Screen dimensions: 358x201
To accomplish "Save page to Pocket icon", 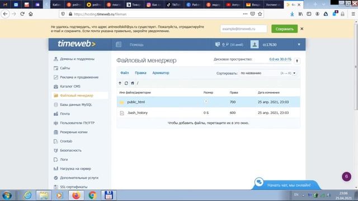I will coord(252,14).
